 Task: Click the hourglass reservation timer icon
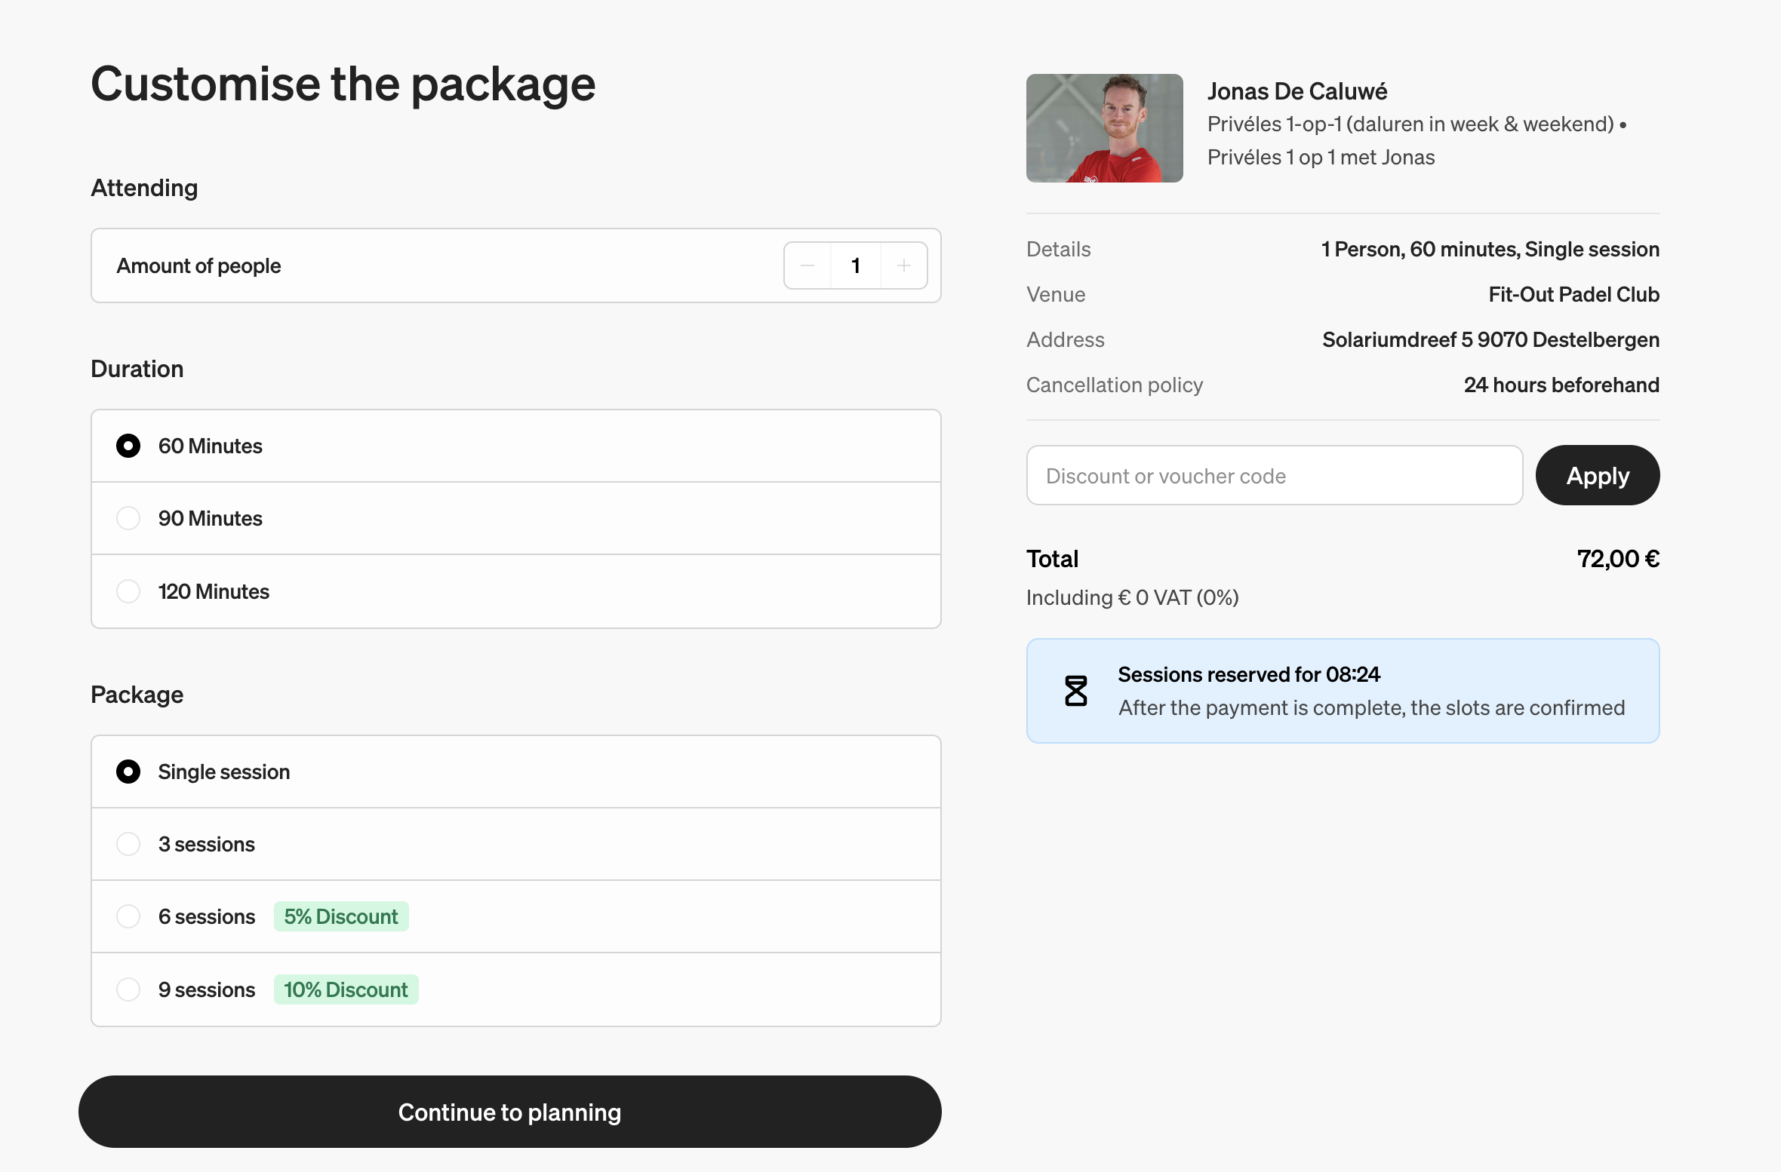[x=1075, y=691]
